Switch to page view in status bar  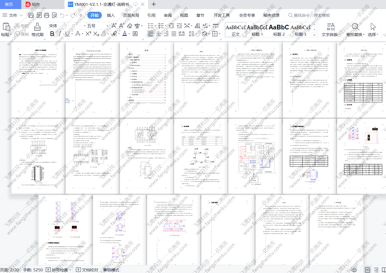(x=367, y=270)
